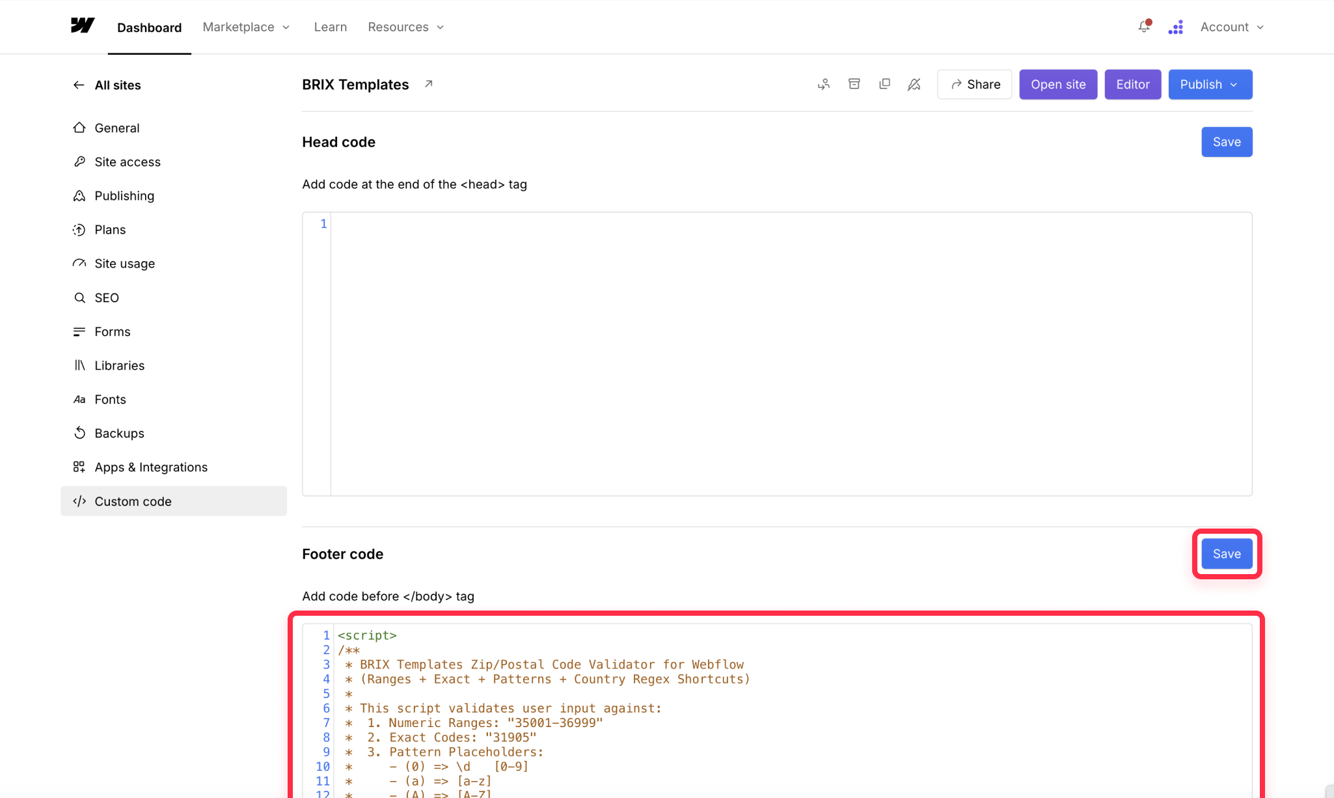Screen dimensions: 1334x798
Task: Click the Forms lines icon
Action: 79,331
